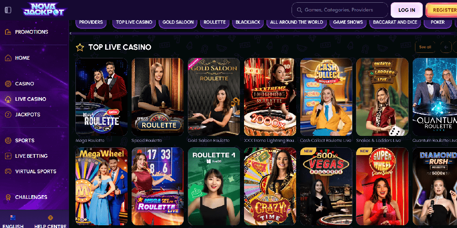Open Promotions via its gift icon

[x=8, y=32]
